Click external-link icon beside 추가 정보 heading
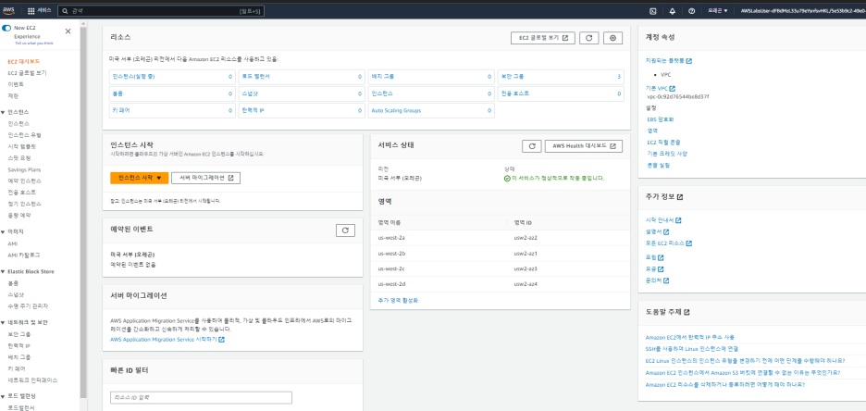Screen dimensions: 866x411 (x=680, y=197)
